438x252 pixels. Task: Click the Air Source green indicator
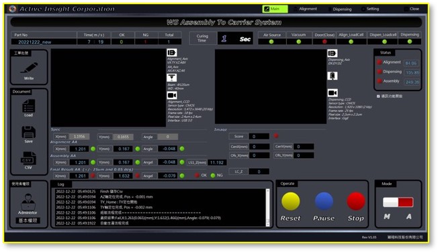tap(271, 42)
